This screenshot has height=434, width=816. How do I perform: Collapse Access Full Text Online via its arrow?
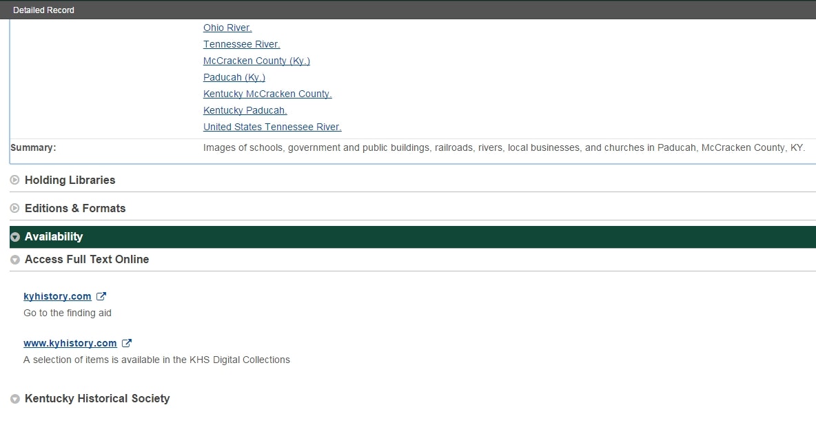(15, 260)
